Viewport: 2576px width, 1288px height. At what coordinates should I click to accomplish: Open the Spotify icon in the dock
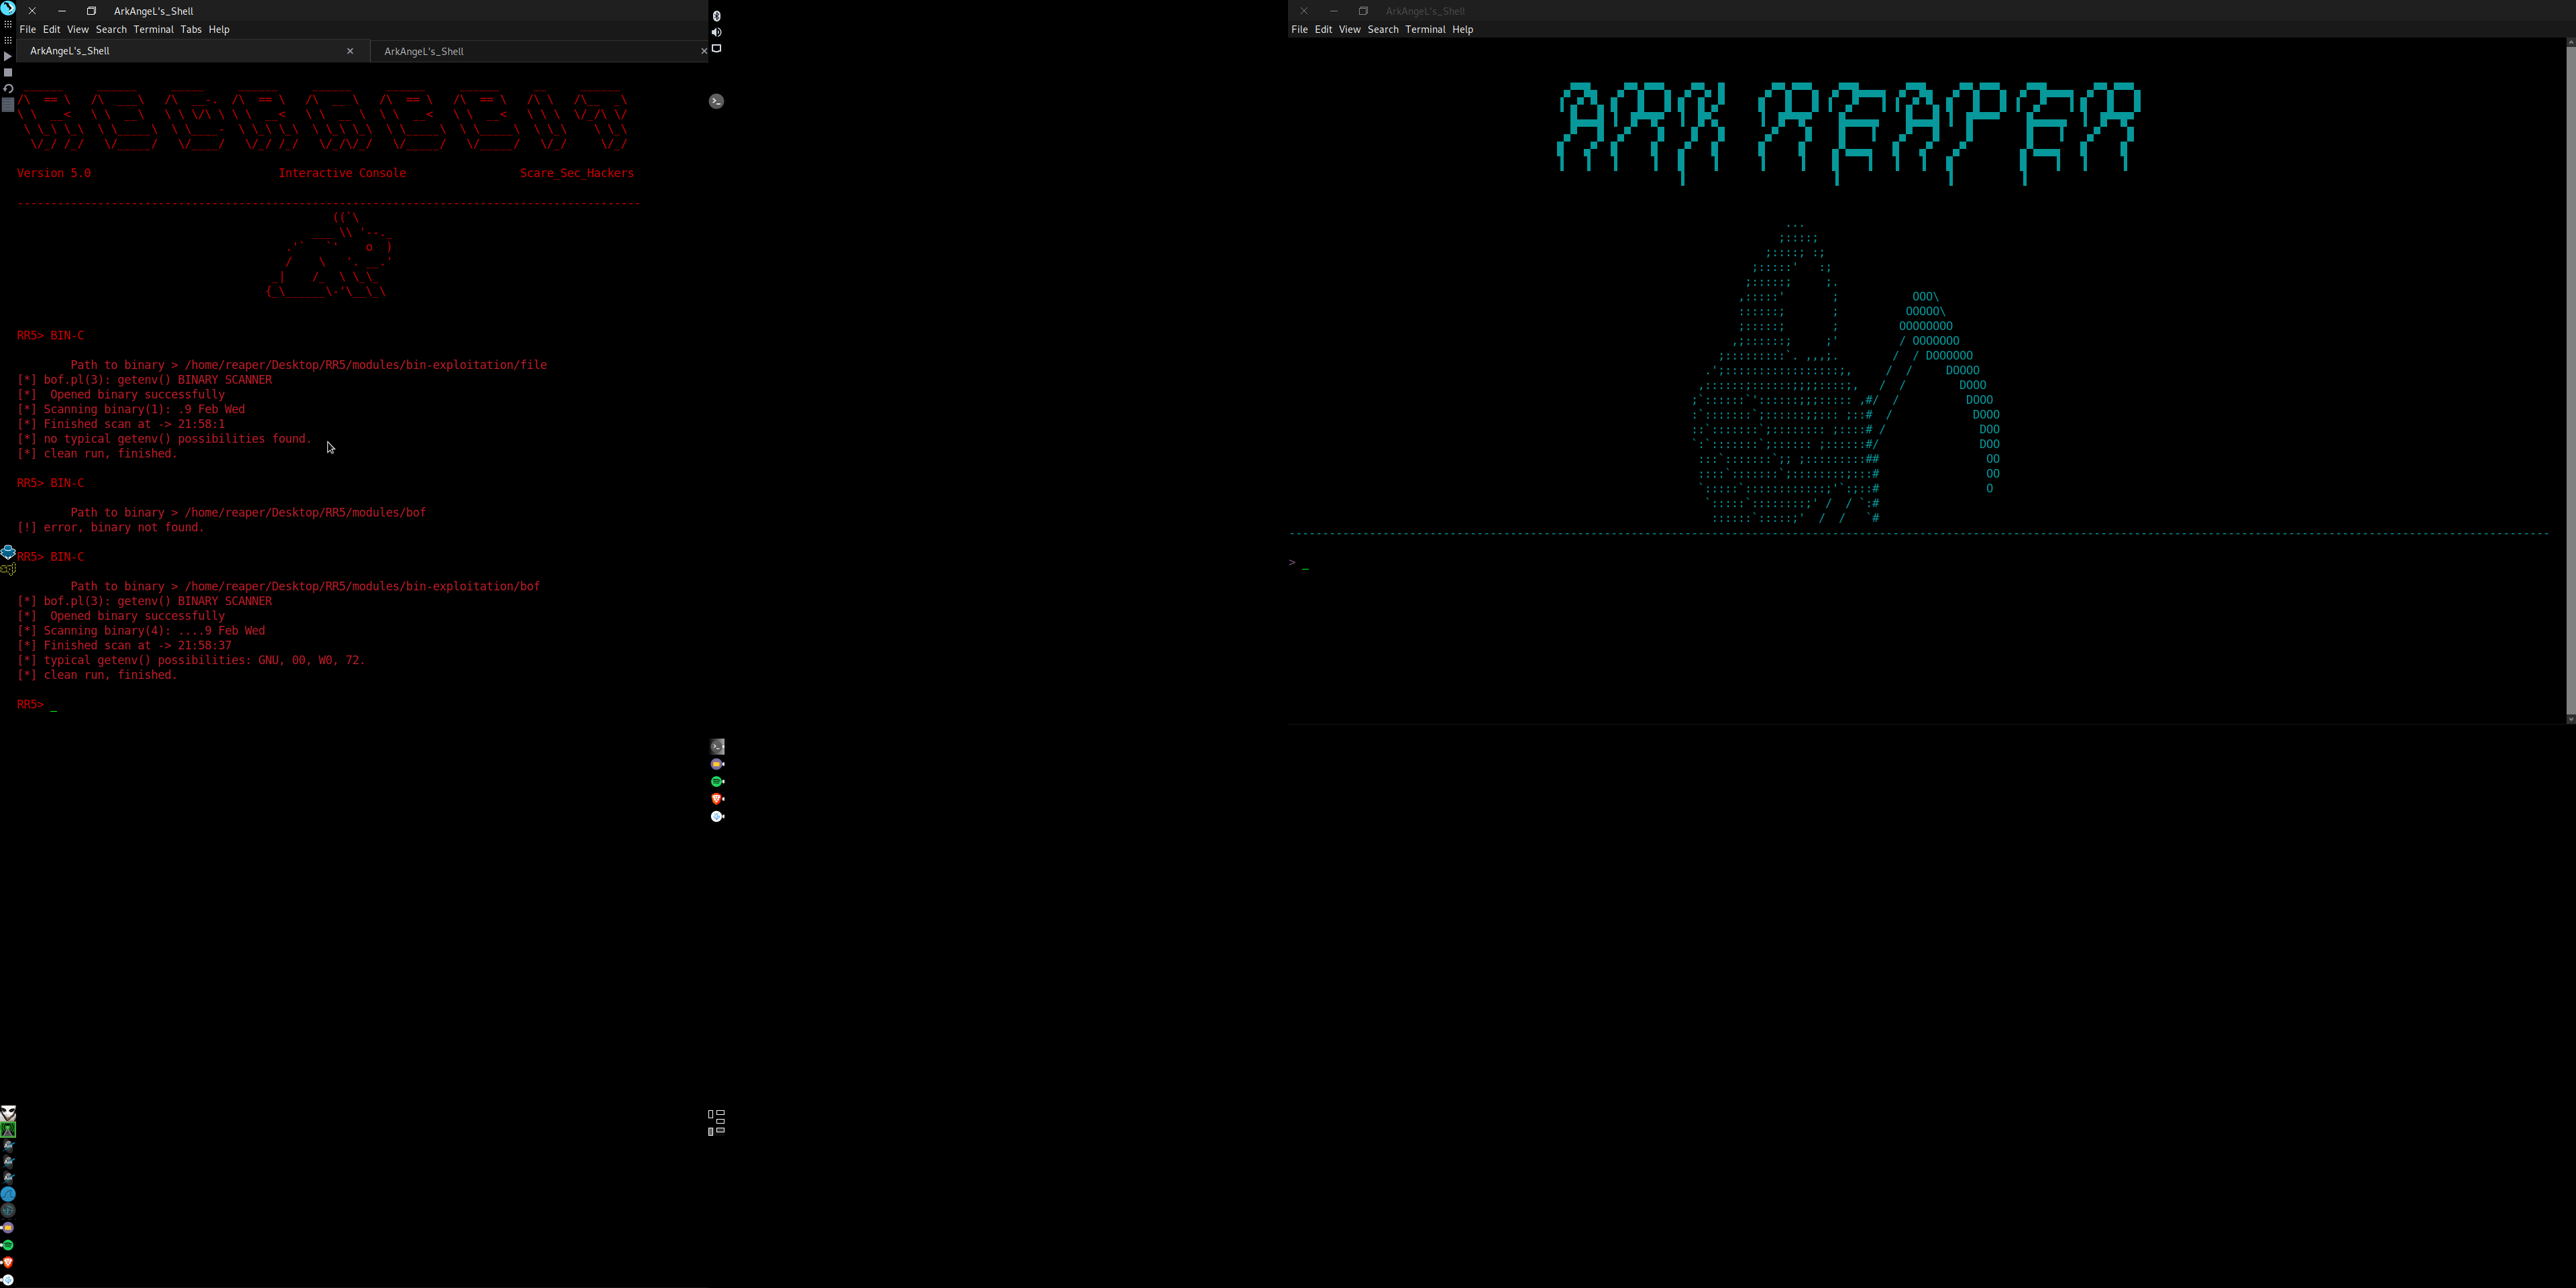(x=717, y=781)
